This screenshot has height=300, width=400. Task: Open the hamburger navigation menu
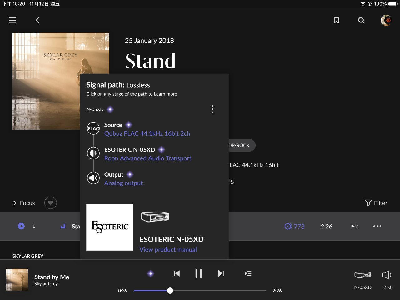click(12, 20)
